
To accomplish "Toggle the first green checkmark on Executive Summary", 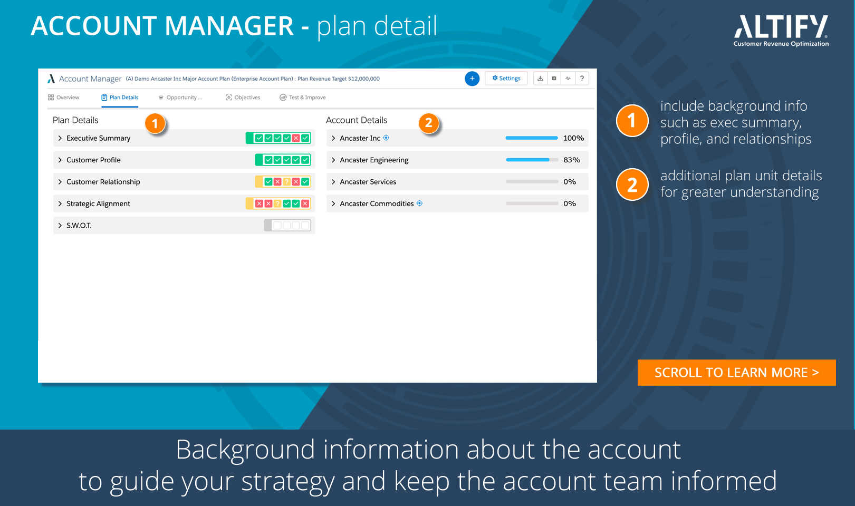I will pos(260,138).
